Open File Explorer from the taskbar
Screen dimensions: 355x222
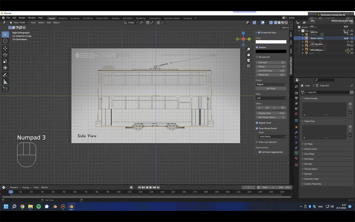click(x=31, y=206)
